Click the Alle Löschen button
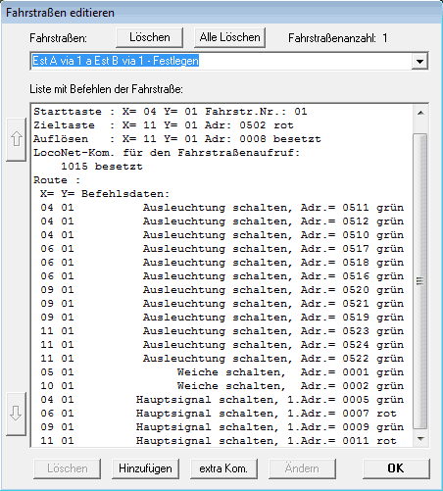The width and height of the screenshot is (443, 491). [229, 37]
